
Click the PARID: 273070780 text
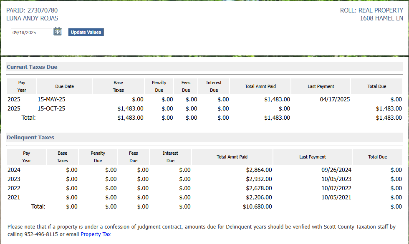[32, 10]
